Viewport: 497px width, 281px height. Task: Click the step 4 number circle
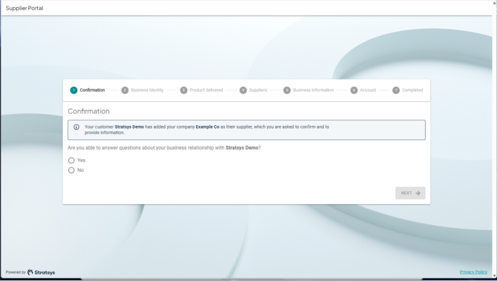point(243,90)
